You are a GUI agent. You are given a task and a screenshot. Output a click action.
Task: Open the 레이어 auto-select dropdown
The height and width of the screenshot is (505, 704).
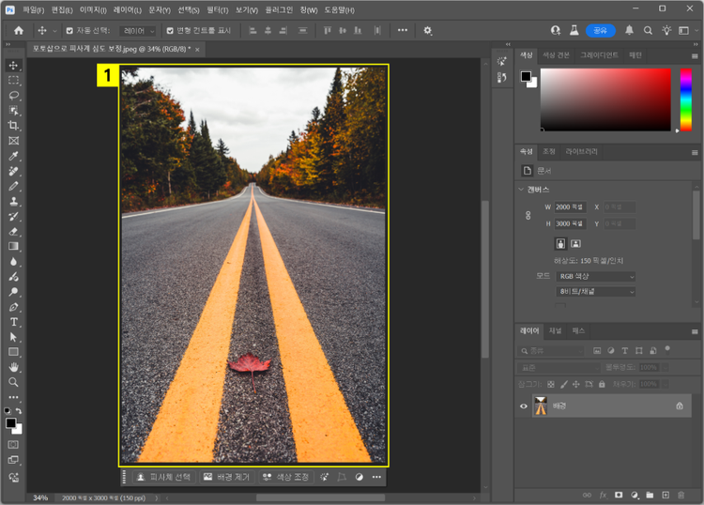[139, 30]
